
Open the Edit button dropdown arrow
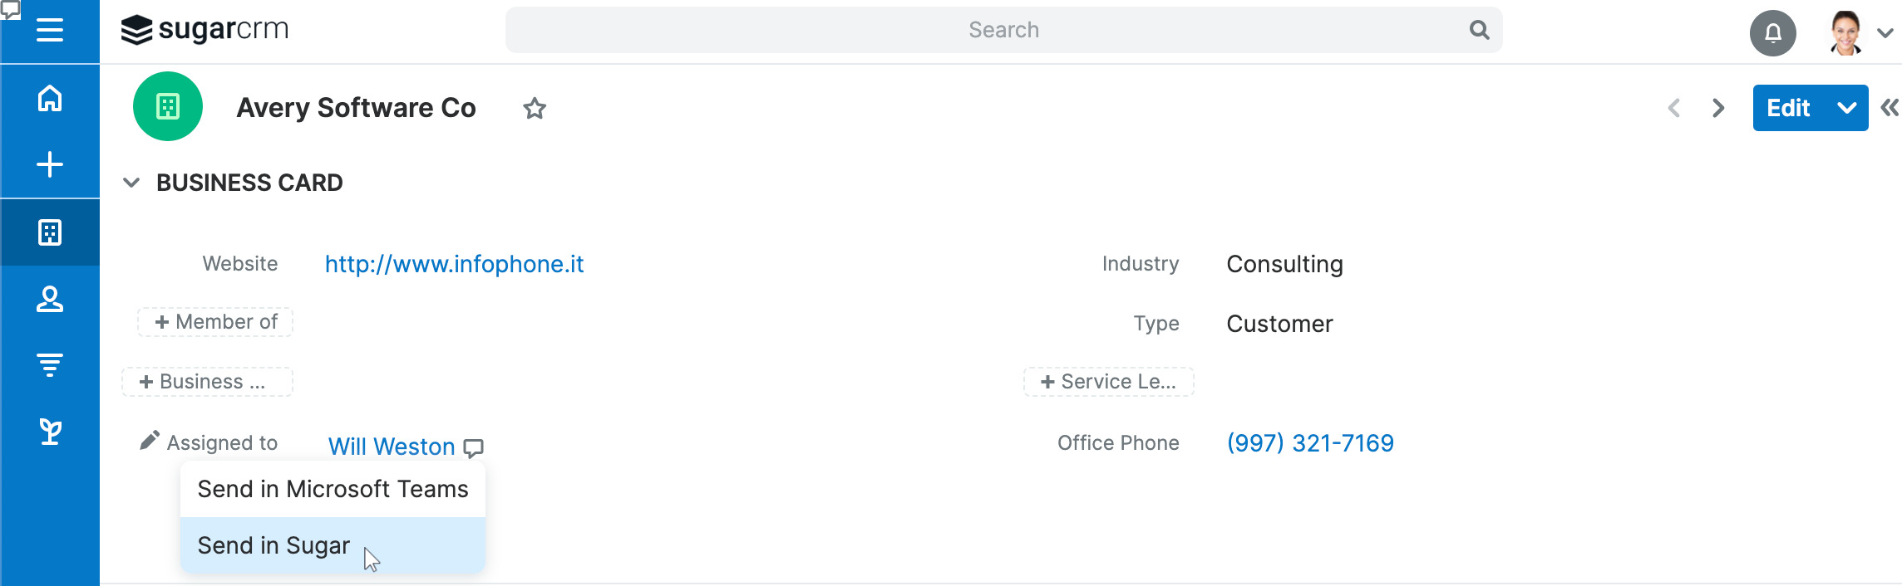[1846, 108]
